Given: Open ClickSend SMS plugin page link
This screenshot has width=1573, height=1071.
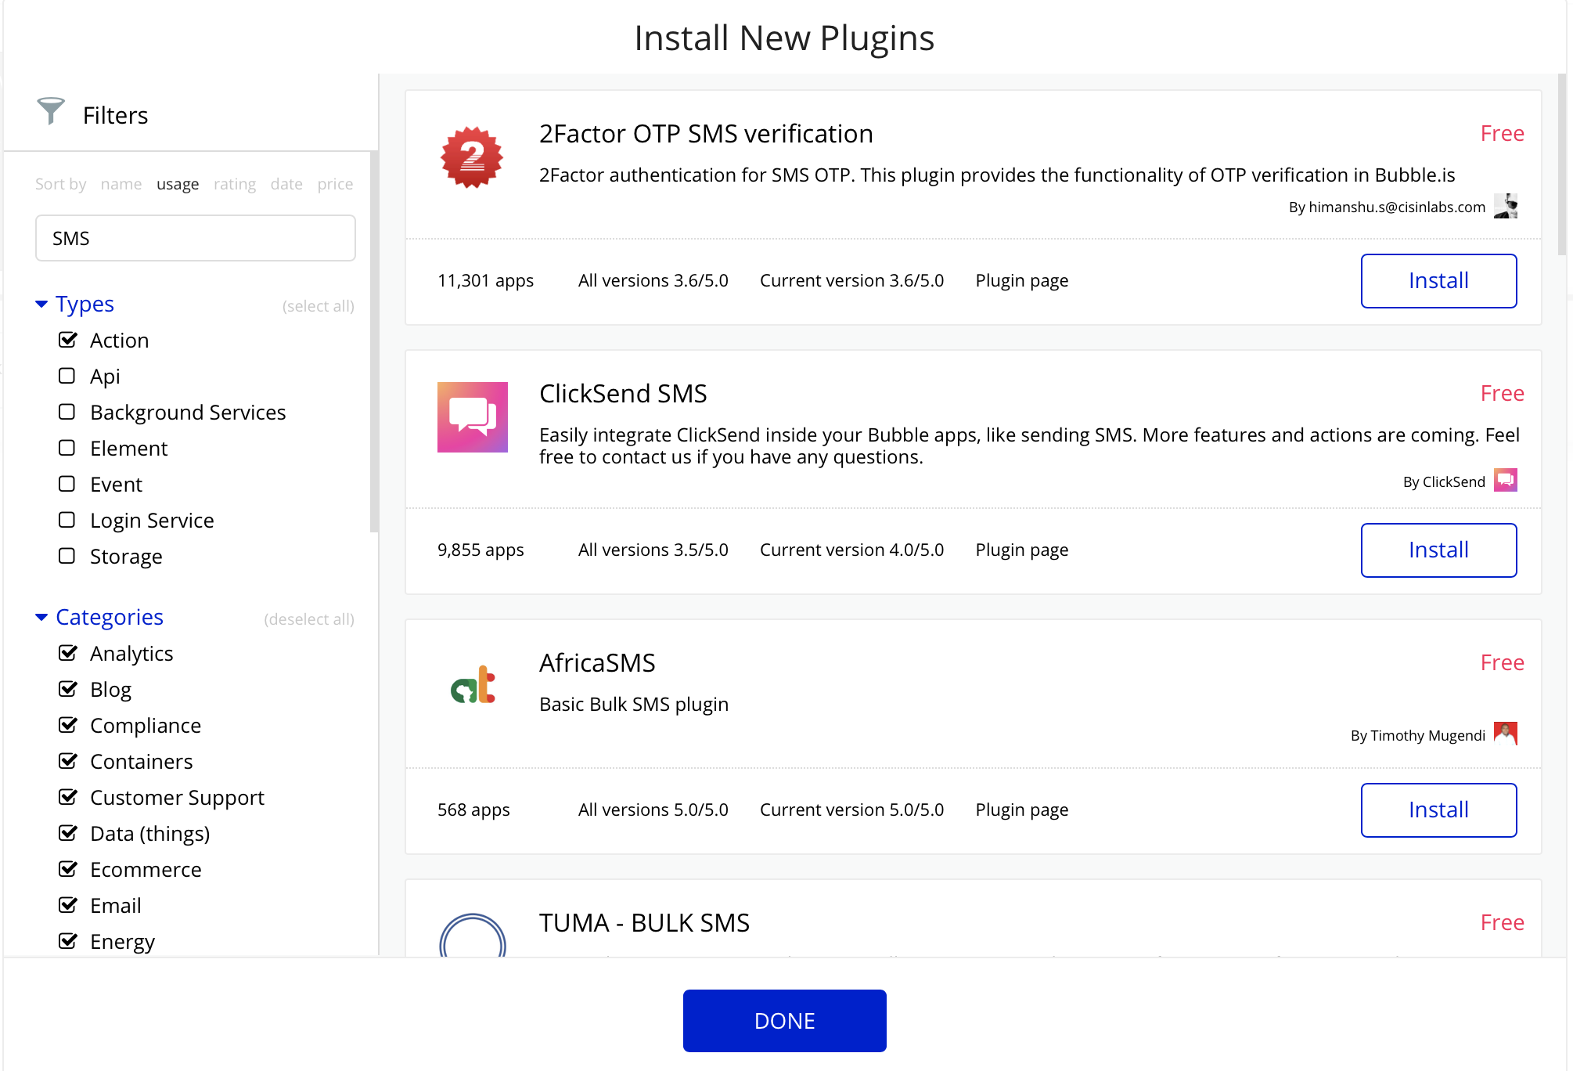Looking at the screenshot, I should point(1022,550).
